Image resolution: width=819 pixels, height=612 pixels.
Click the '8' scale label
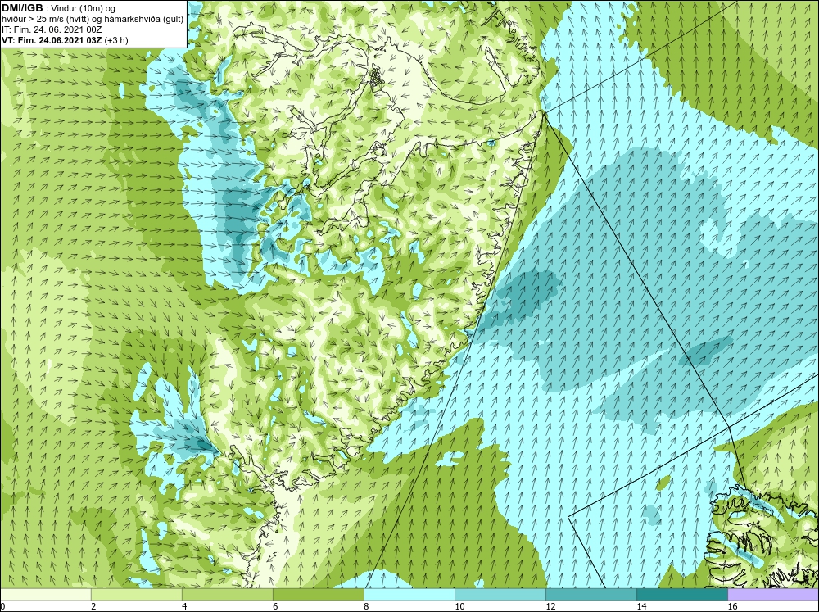point(366,606)
